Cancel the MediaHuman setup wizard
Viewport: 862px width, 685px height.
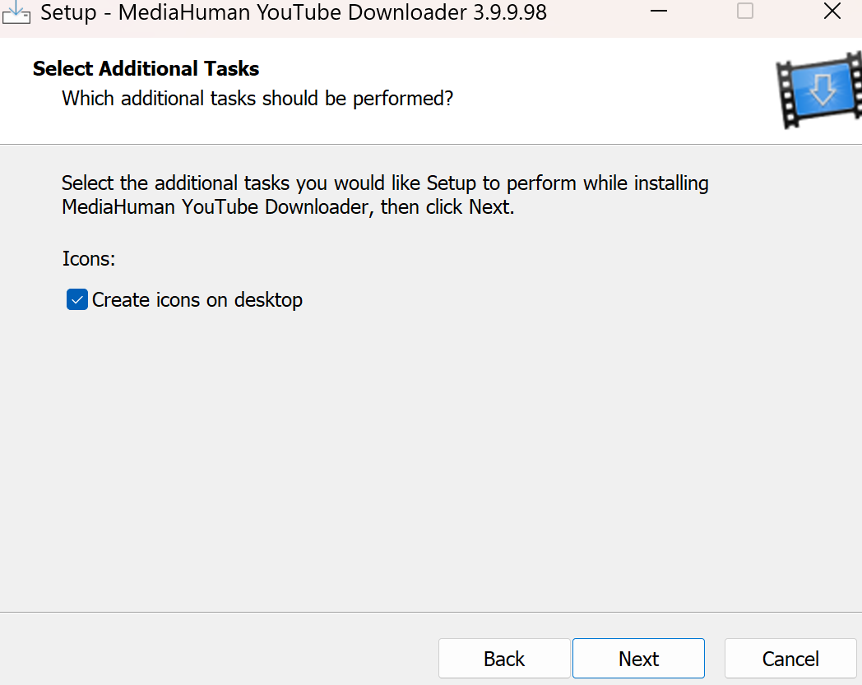tap(790, 659)
